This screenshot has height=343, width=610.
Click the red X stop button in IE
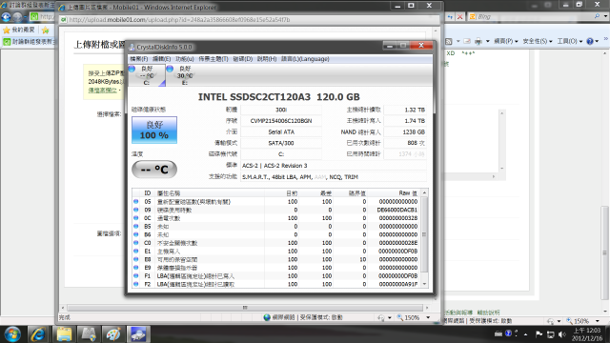(459, 17)
